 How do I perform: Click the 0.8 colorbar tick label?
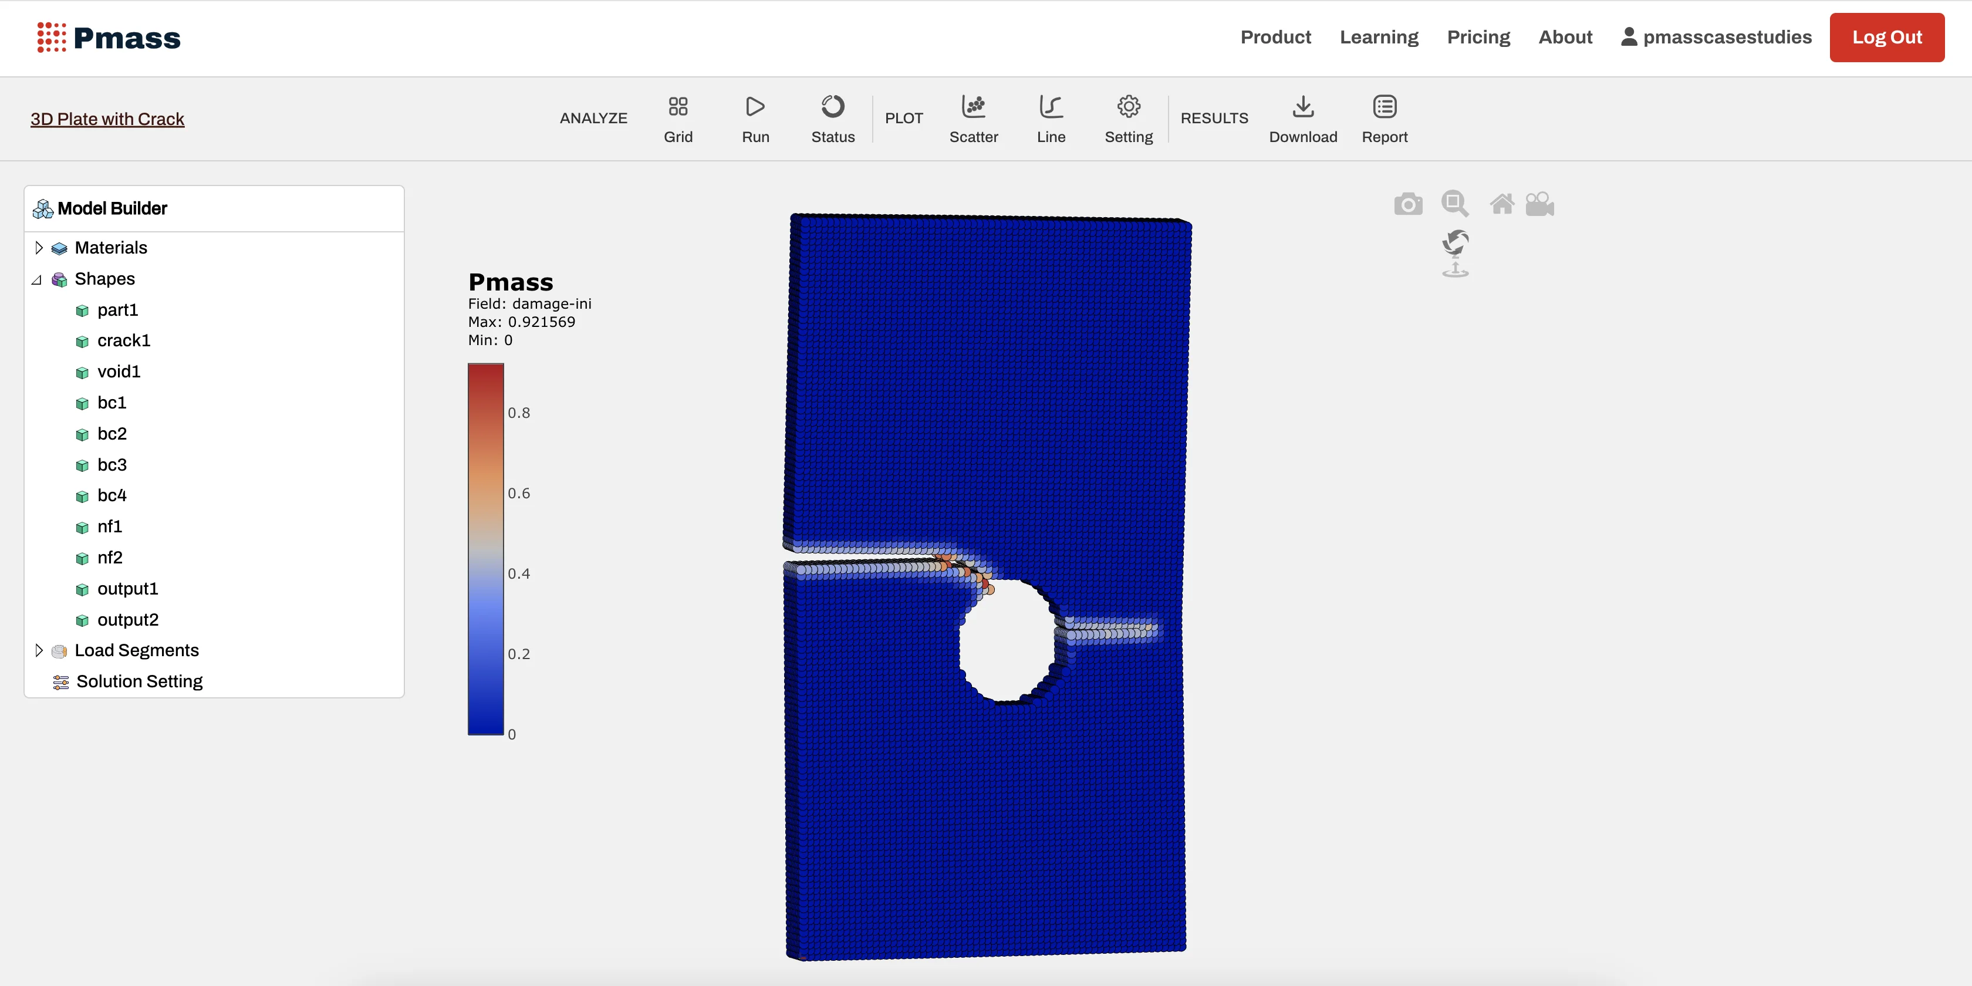click(x=518, y=413)
